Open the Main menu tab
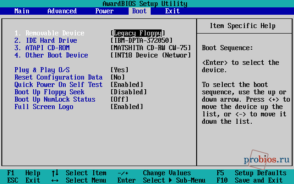Screen dimensions: 294x184 coord(22,11)
